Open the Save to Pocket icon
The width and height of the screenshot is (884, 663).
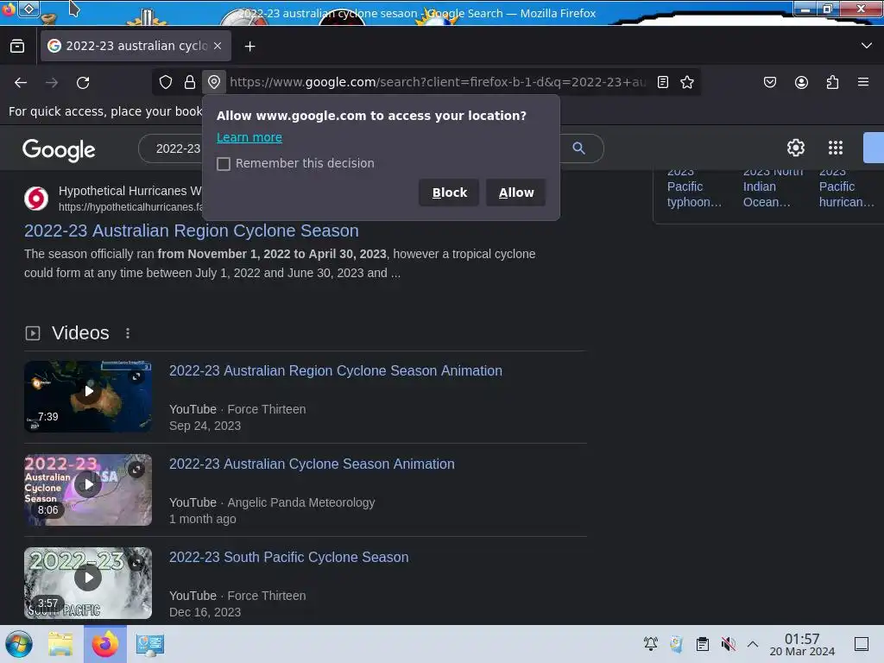[769, 82]
